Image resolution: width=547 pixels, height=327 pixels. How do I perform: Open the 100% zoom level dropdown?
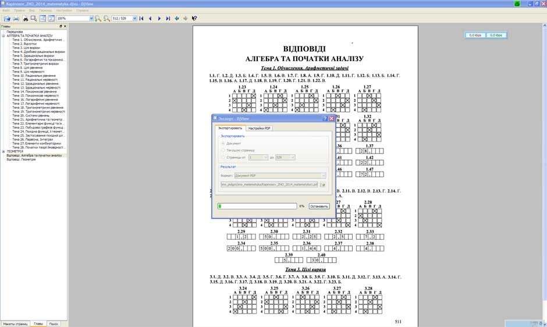[x=91, y=19]
